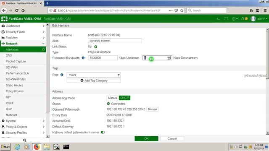The width and height of the screenshot is (269, 151).
Task: Click insecure connection lock icon
Action: [x=55, y=10]
